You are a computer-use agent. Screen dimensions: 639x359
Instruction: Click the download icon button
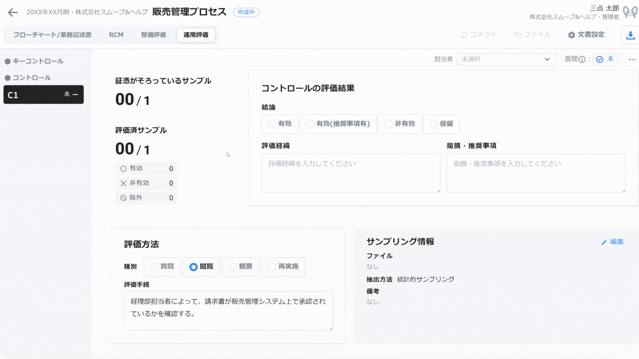tap(630, 35)
